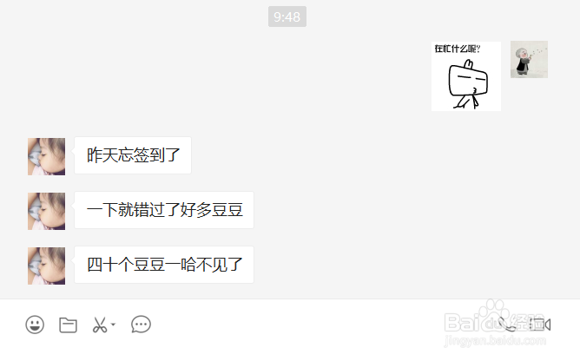580x361 pixels.
Task: Select the message 昨天忘签到了
Action: (133, 155)
